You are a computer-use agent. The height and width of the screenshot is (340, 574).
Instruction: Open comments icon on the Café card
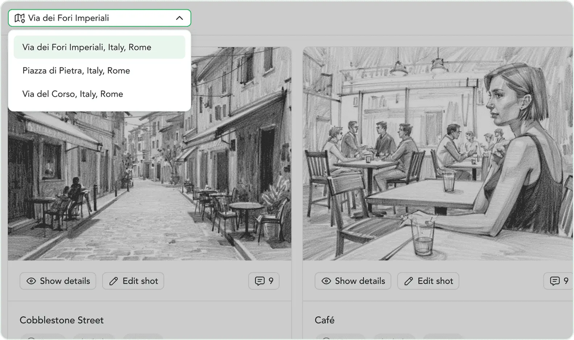[x=555, y=281]
